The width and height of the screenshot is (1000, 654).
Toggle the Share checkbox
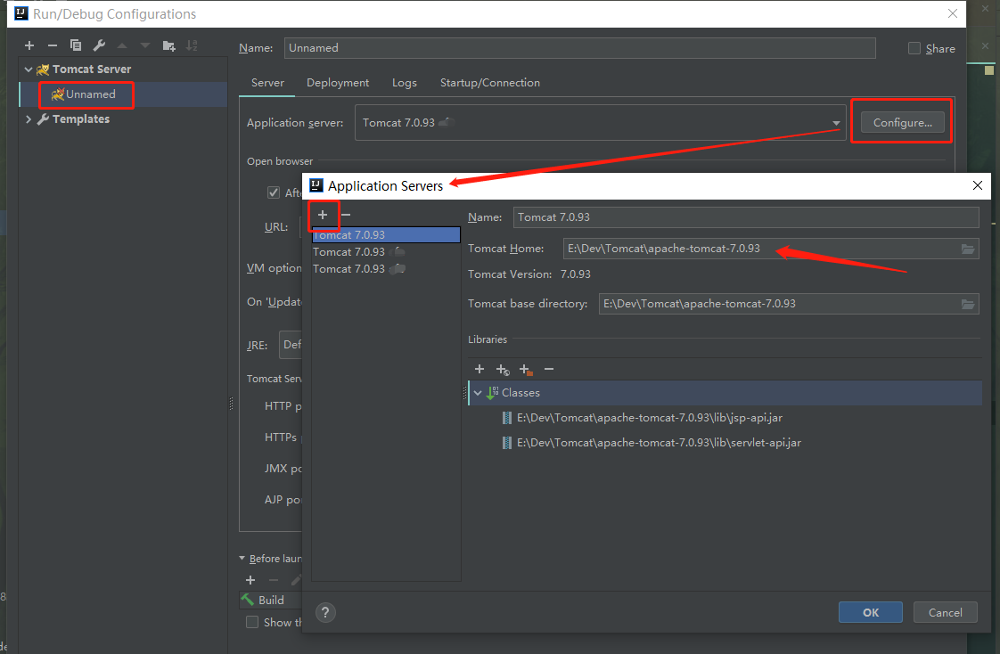pyautogui.click(x=914, y=48)
